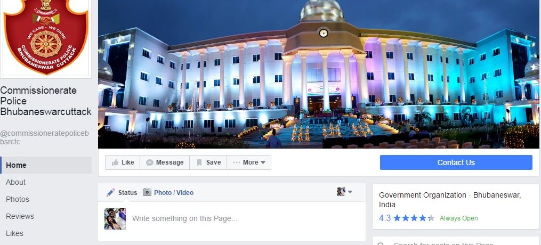
Task: Select the Likes sidebar item
Action: pos(14,233)
